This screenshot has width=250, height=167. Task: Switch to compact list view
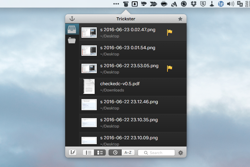click(88, 153)
